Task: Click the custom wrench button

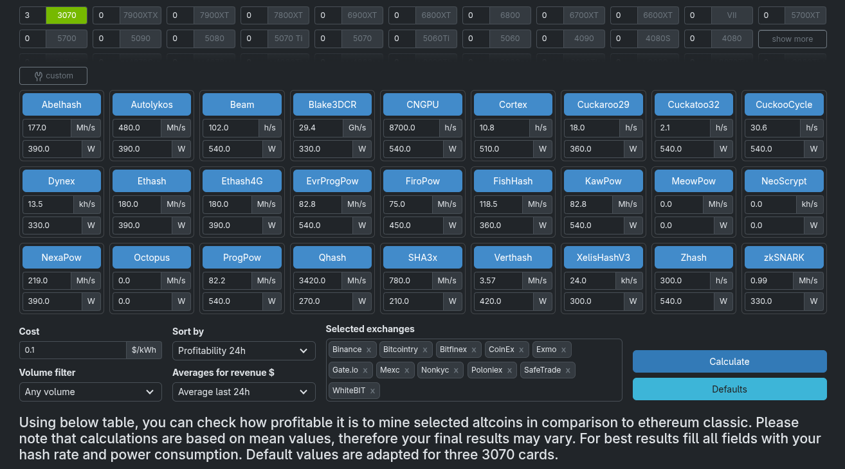Action: (x=53, y=76)
